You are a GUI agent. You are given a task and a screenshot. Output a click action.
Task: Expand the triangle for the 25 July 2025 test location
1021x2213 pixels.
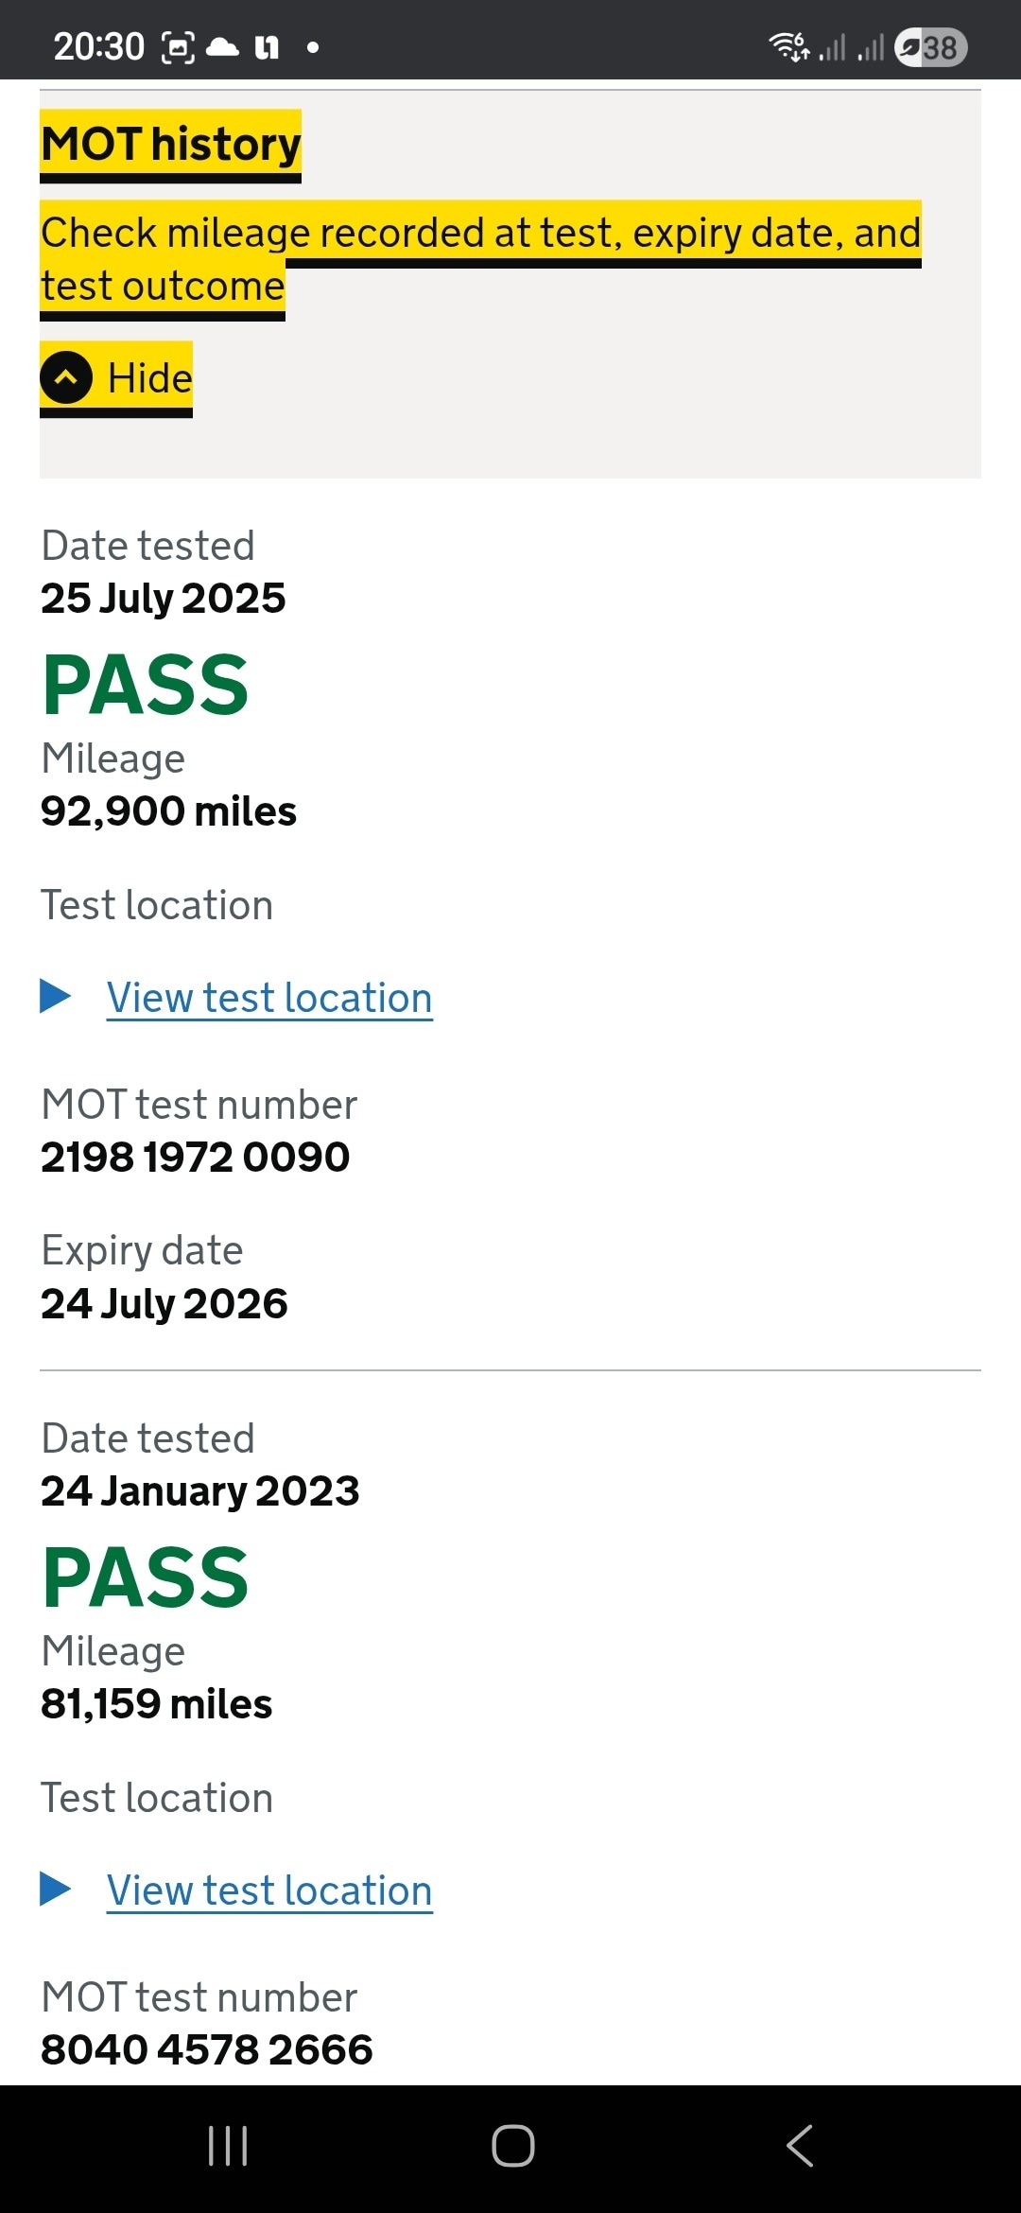click(x=56, y=996)
